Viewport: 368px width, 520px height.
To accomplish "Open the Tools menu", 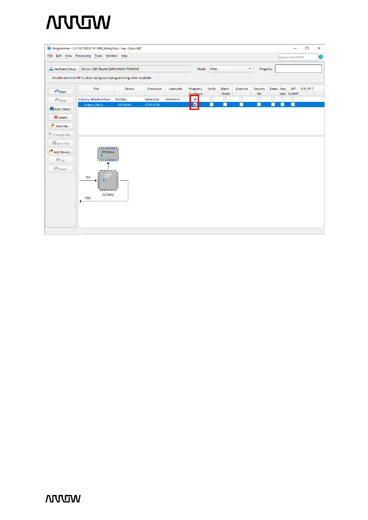I will point(98,56).
